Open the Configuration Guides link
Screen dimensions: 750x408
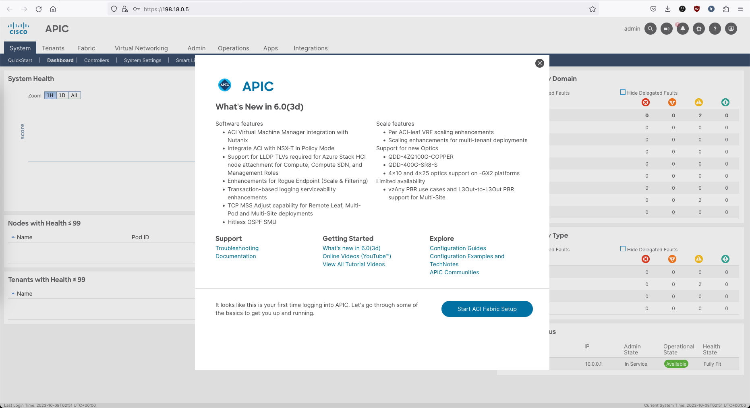(x=458, y=248)
